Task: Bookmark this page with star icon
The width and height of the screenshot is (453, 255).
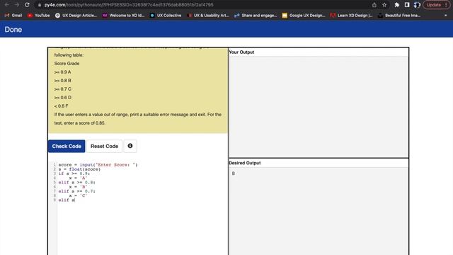Action: click(x=384, y=5)
